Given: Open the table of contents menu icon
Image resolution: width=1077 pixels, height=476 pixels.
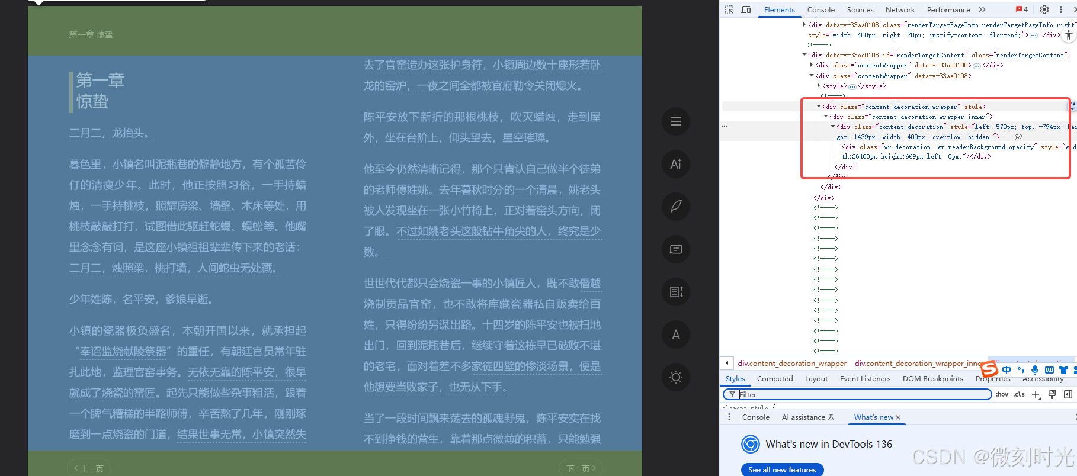Looking at the screenshot, I should [x=676, y=121].
